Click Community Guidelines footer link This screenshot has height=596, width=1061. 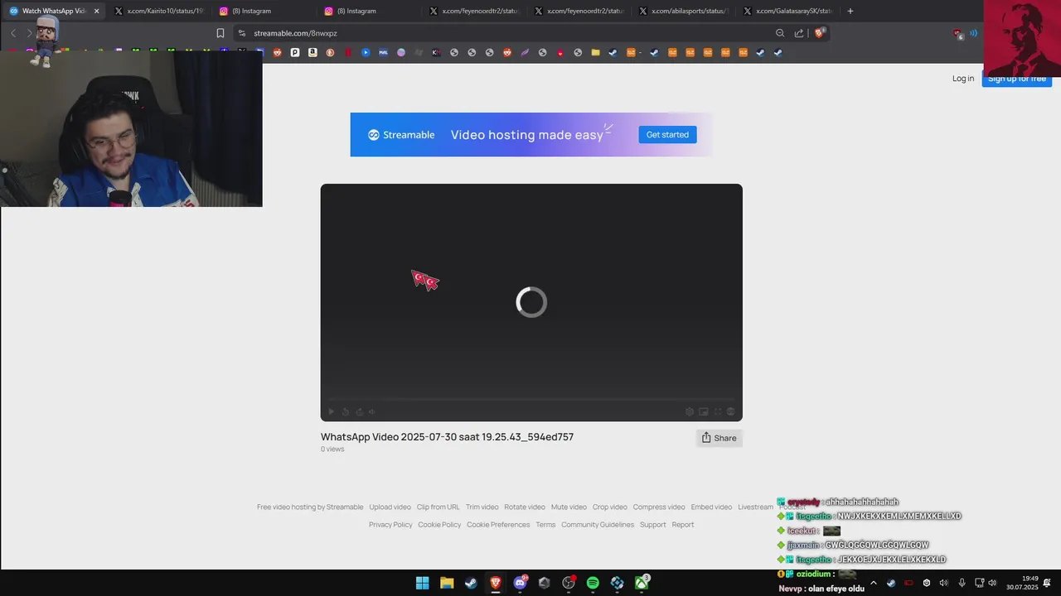point(598,525)
